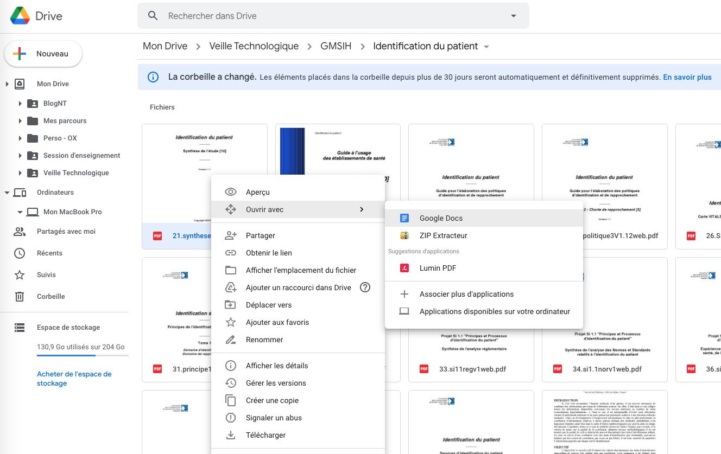Select ZIP Extracteur in the submenu
Screen dimensions: 721x454
click(442, 235)
